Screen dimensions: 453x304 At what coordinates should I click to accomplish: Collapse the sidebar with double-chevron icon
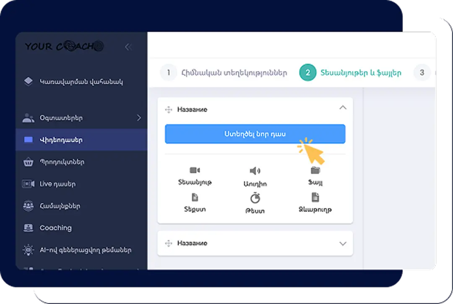point(128,47)
